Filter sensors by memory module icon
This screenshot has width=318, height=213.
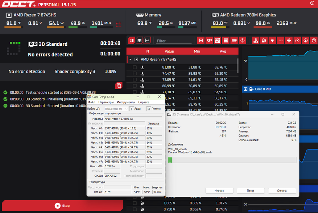pyautogui.click(x=234, y=41)
